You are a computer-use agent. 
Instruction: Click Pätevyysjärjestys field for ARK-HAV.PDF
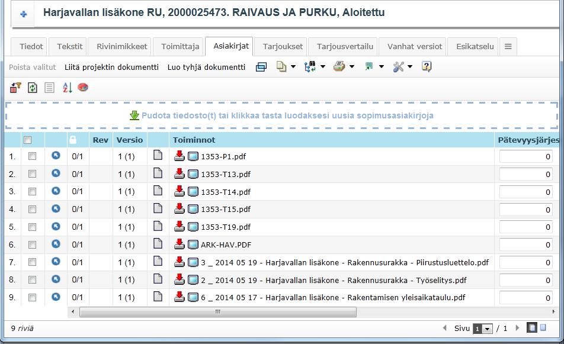(x=526, y=245)
